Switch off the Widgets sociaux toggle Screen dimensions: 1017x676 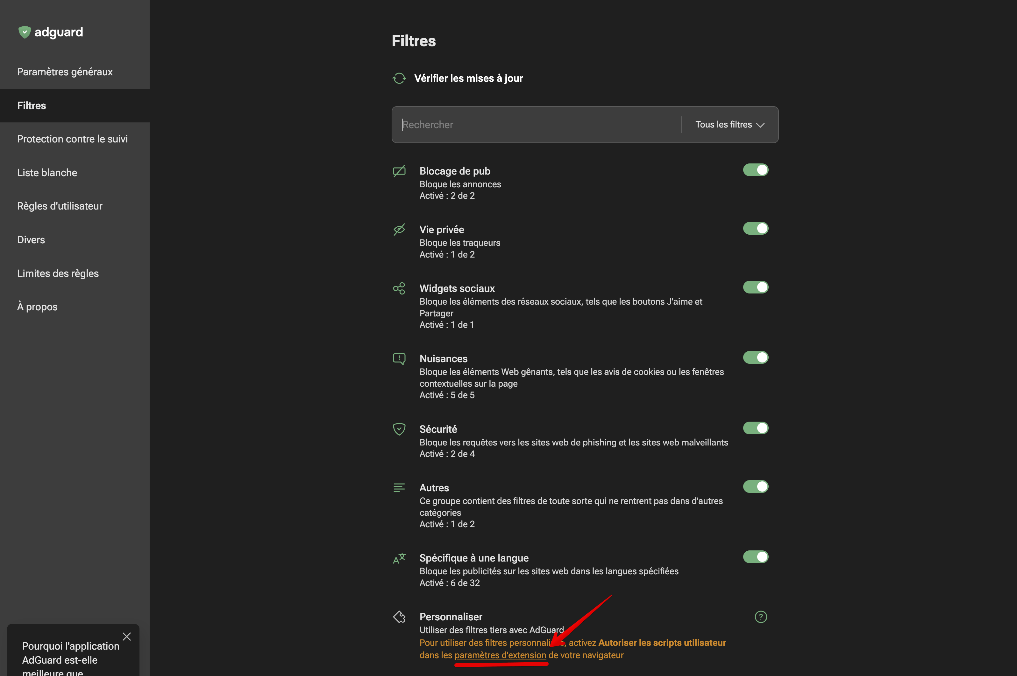tap(755, 287)
